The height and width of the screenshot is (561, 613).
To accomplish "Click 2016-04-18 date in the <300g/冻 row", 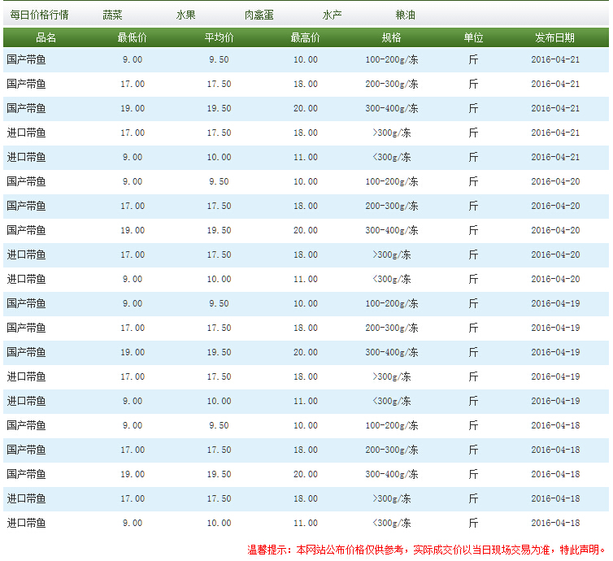I will (x=555, y=523).
